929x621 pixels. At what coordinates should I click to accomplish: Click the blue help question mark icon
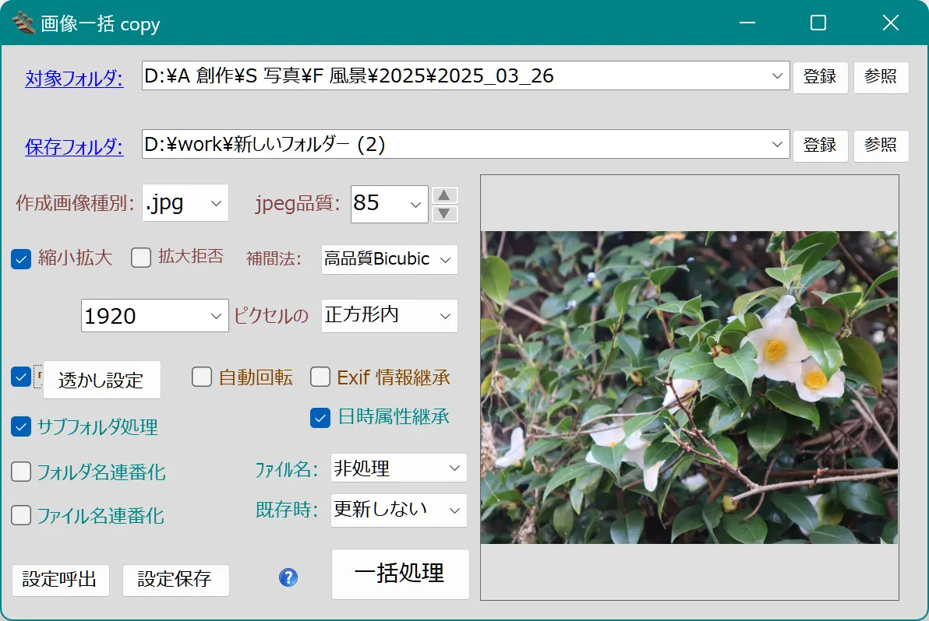click(x=288, y=577)
